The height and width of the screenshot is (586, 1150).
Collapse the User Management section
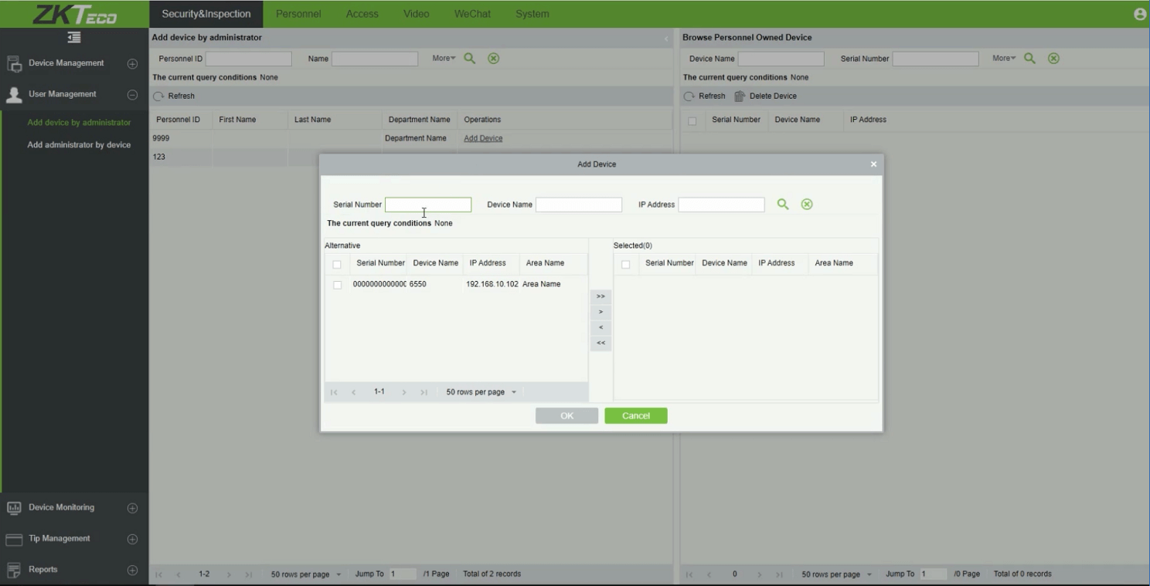point(132,95)
